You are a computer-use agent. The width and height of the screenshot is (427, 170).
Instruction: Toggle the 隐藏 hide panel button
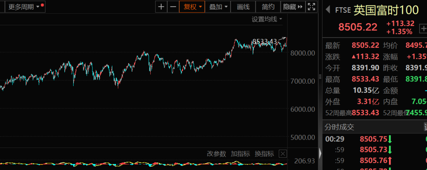point(293,7)
